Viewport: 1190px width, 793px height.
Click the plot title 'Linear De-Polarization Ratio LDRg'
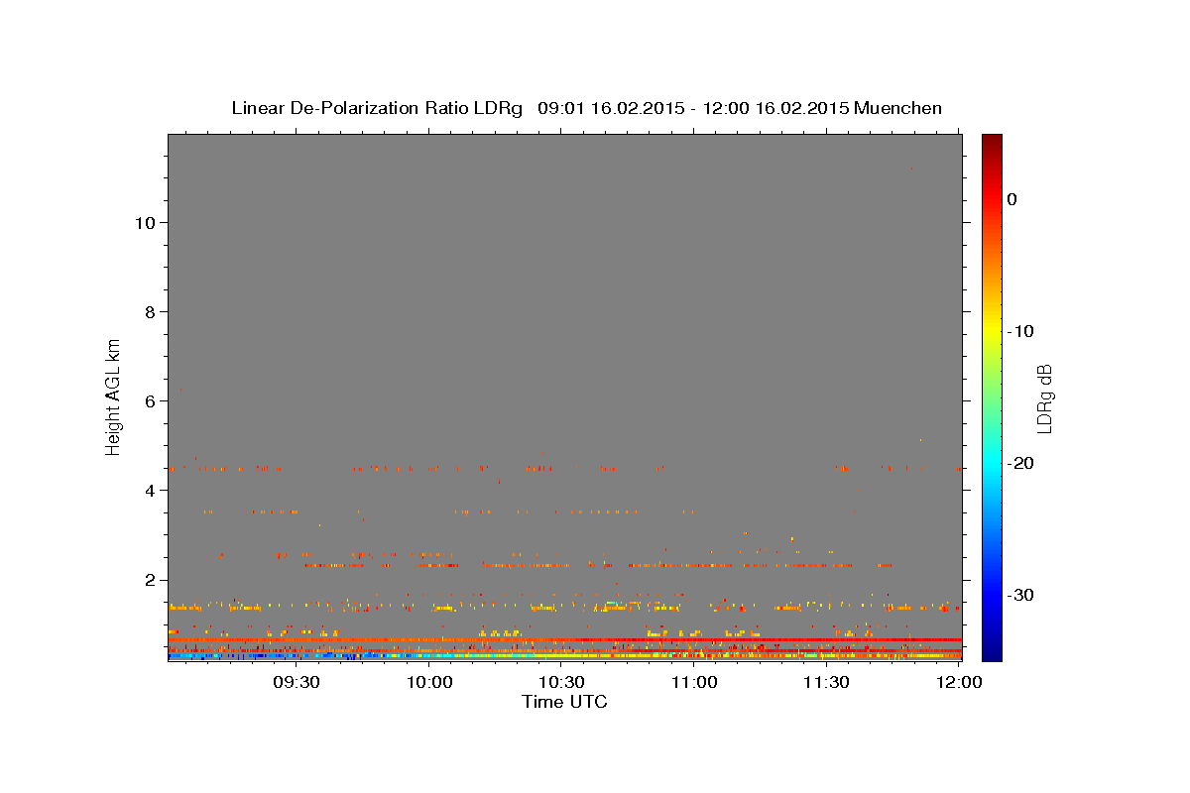376,108
